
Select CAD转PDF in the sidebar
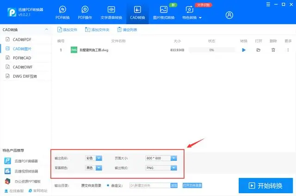pos(22,39)
